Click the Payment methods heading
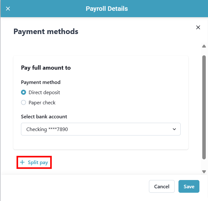Image resolution: width=208 pixels, height=201 pixels. 46,31
